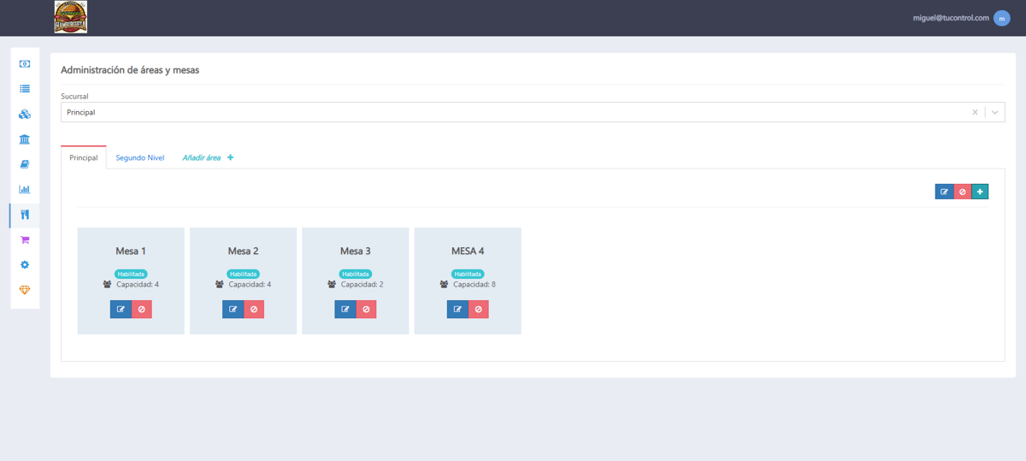The image size is (1026, 461).
Task: Click the people icon on MESA 4
Action: pyautogui.click(x=444, y=285)
